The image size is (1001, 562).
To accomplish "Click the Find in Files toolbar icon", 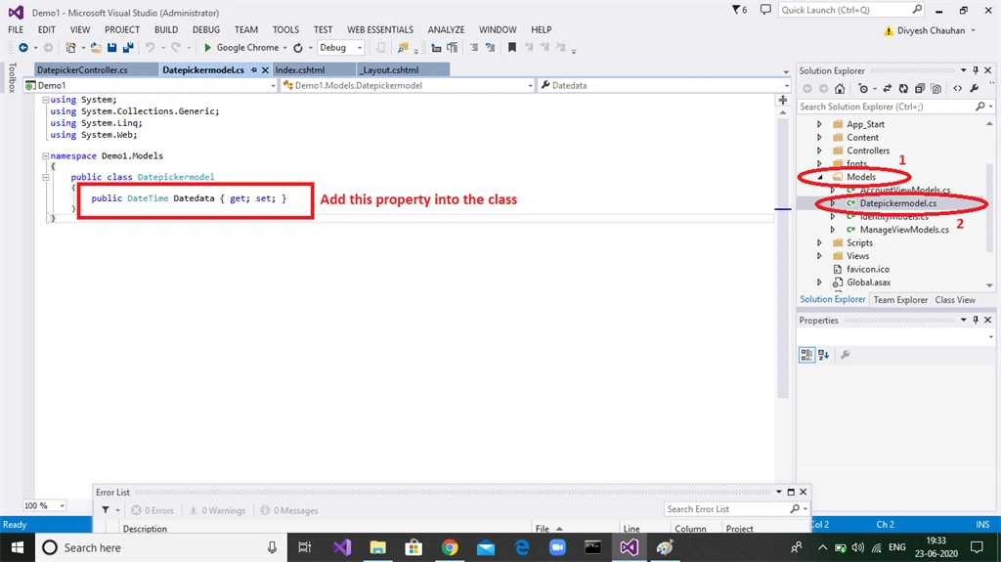I will 403,47.
